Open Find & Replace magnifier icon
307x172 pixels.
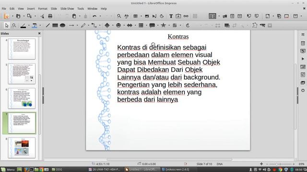pyautogui.click(x=119, y=16)
